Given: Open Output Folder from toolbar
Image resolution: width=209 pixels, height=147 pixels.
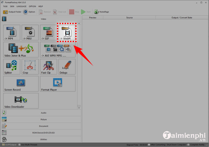Looking at the screenshot, I should tap(12, 12).
